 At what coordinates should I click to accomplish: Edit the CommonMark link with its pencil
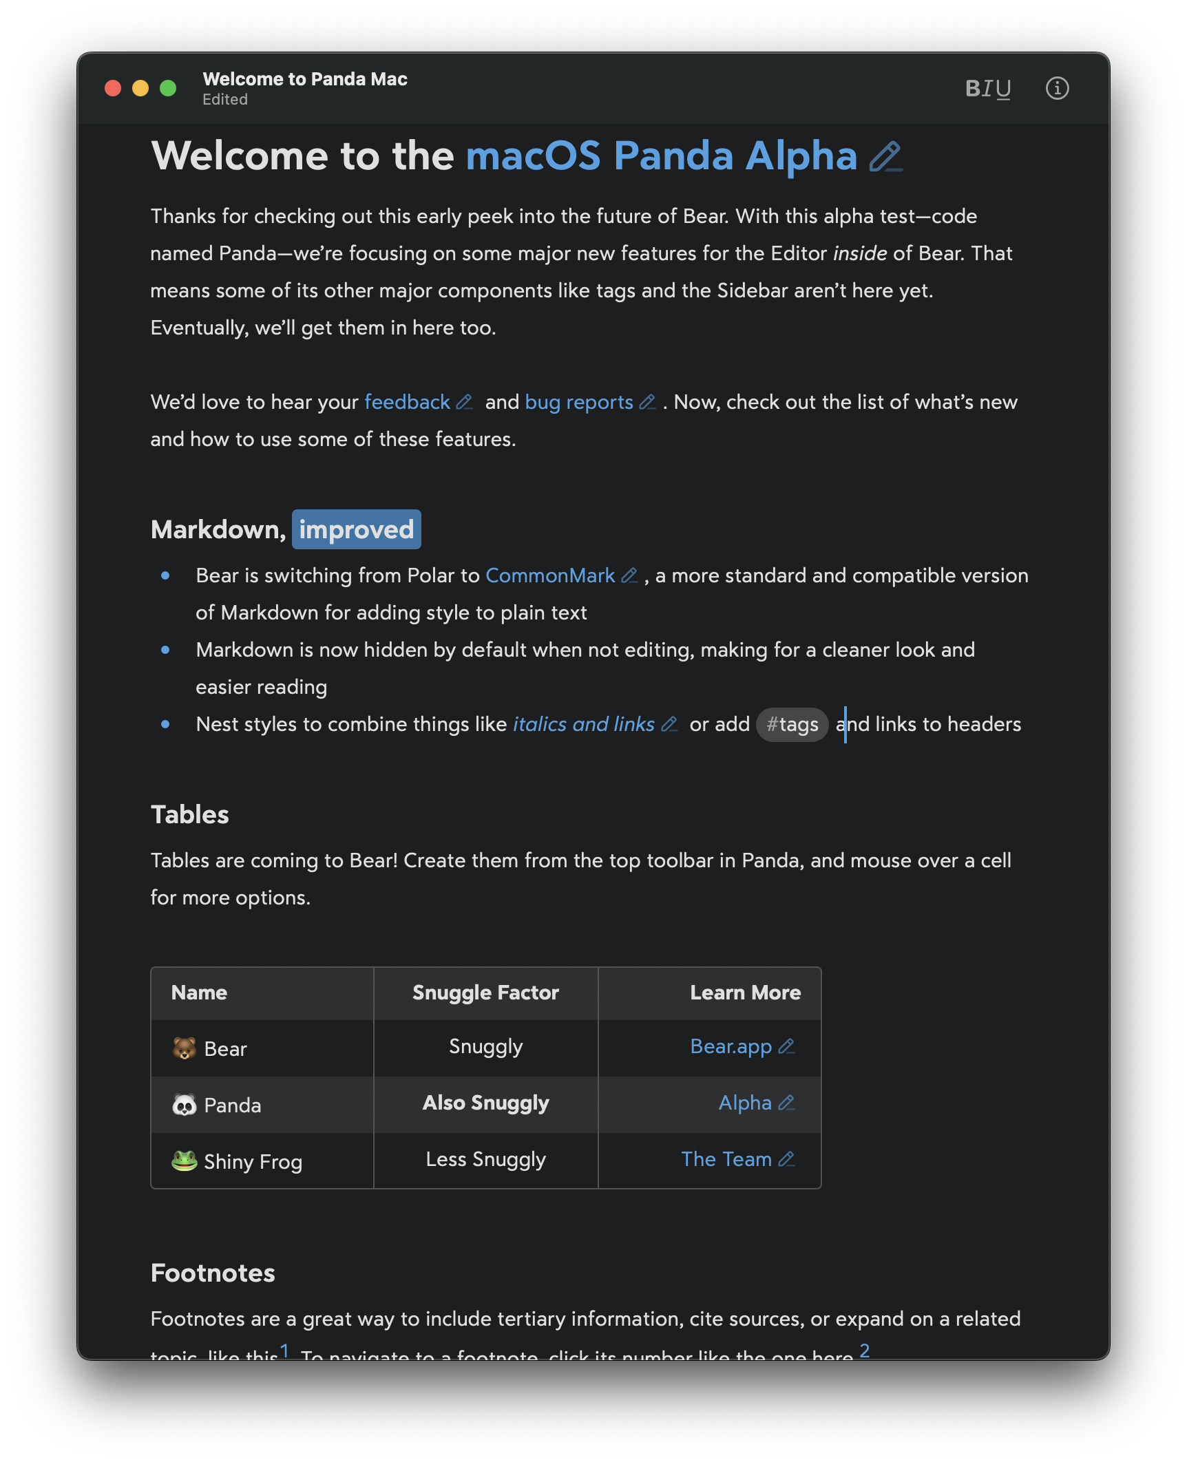629,575
